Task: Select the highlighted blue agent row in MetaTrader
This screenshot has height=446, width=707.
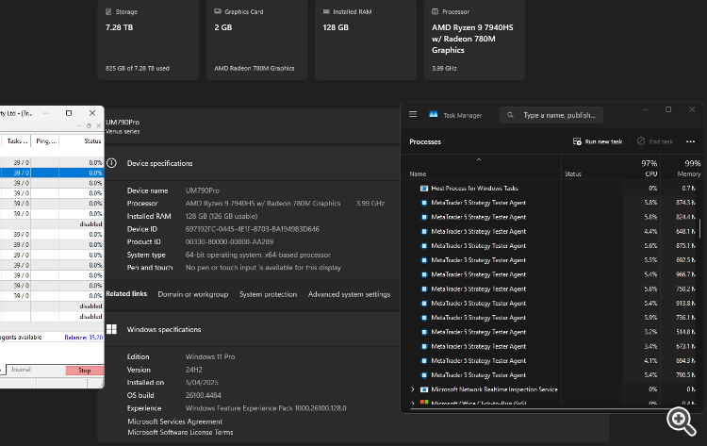Action: tap(52, 173)
